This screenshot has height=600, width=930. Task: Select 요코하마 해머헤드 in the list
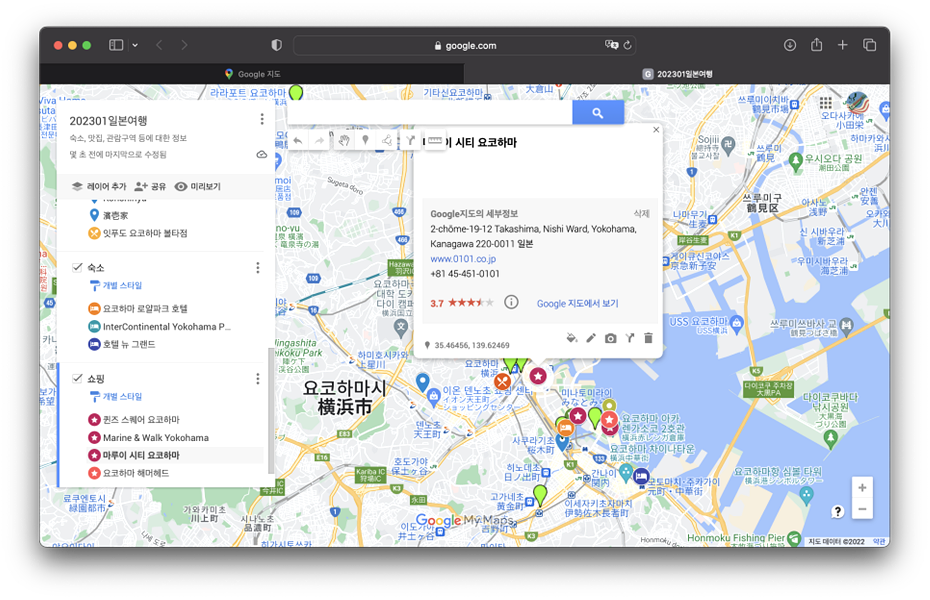pyautogui.click(x=136, y=473)
